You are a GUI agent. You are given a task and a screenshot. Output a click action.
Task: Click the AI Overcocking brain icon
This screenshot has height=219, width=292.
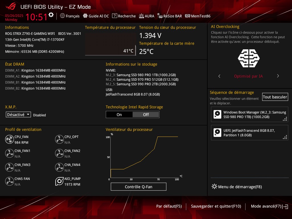249,58
